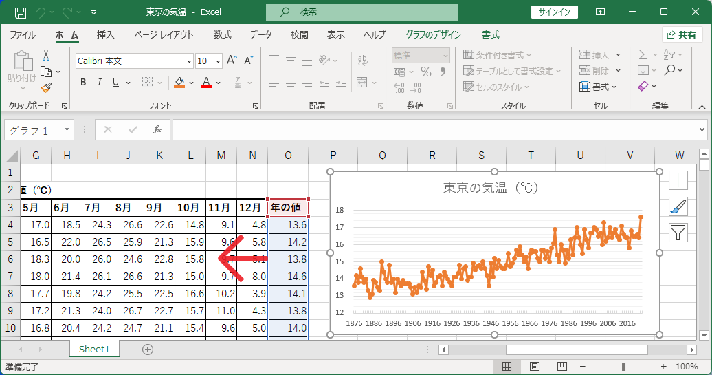Switch to the 挿入 ribbon tab
712x375 pixels.
pyautogui.click(x=105, y=35)
